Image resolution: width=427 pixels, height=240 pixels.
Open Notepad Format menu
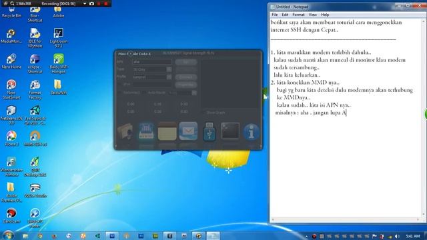[x=298, y=15]
